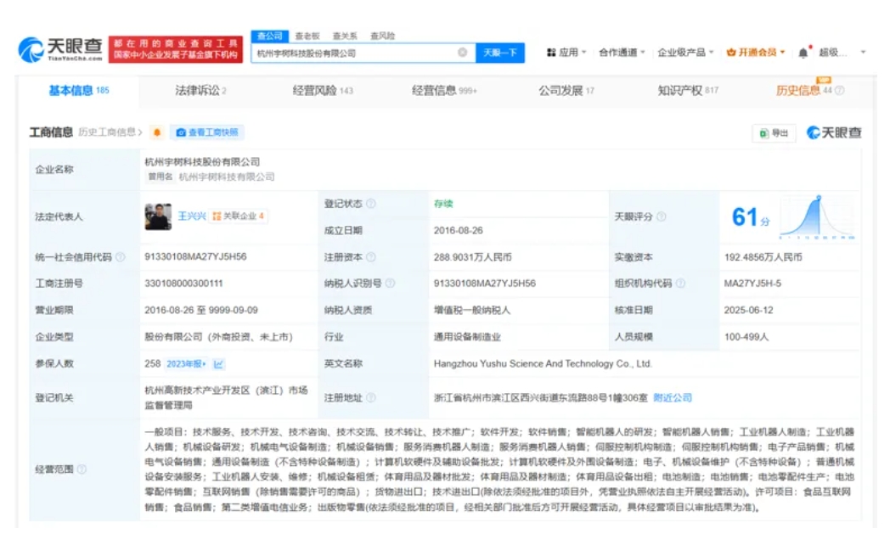The width and height of the screenshot is (890, 545).
Task: Click the English name Hangzhou Yushu Science text
Action: click(543, 363)
